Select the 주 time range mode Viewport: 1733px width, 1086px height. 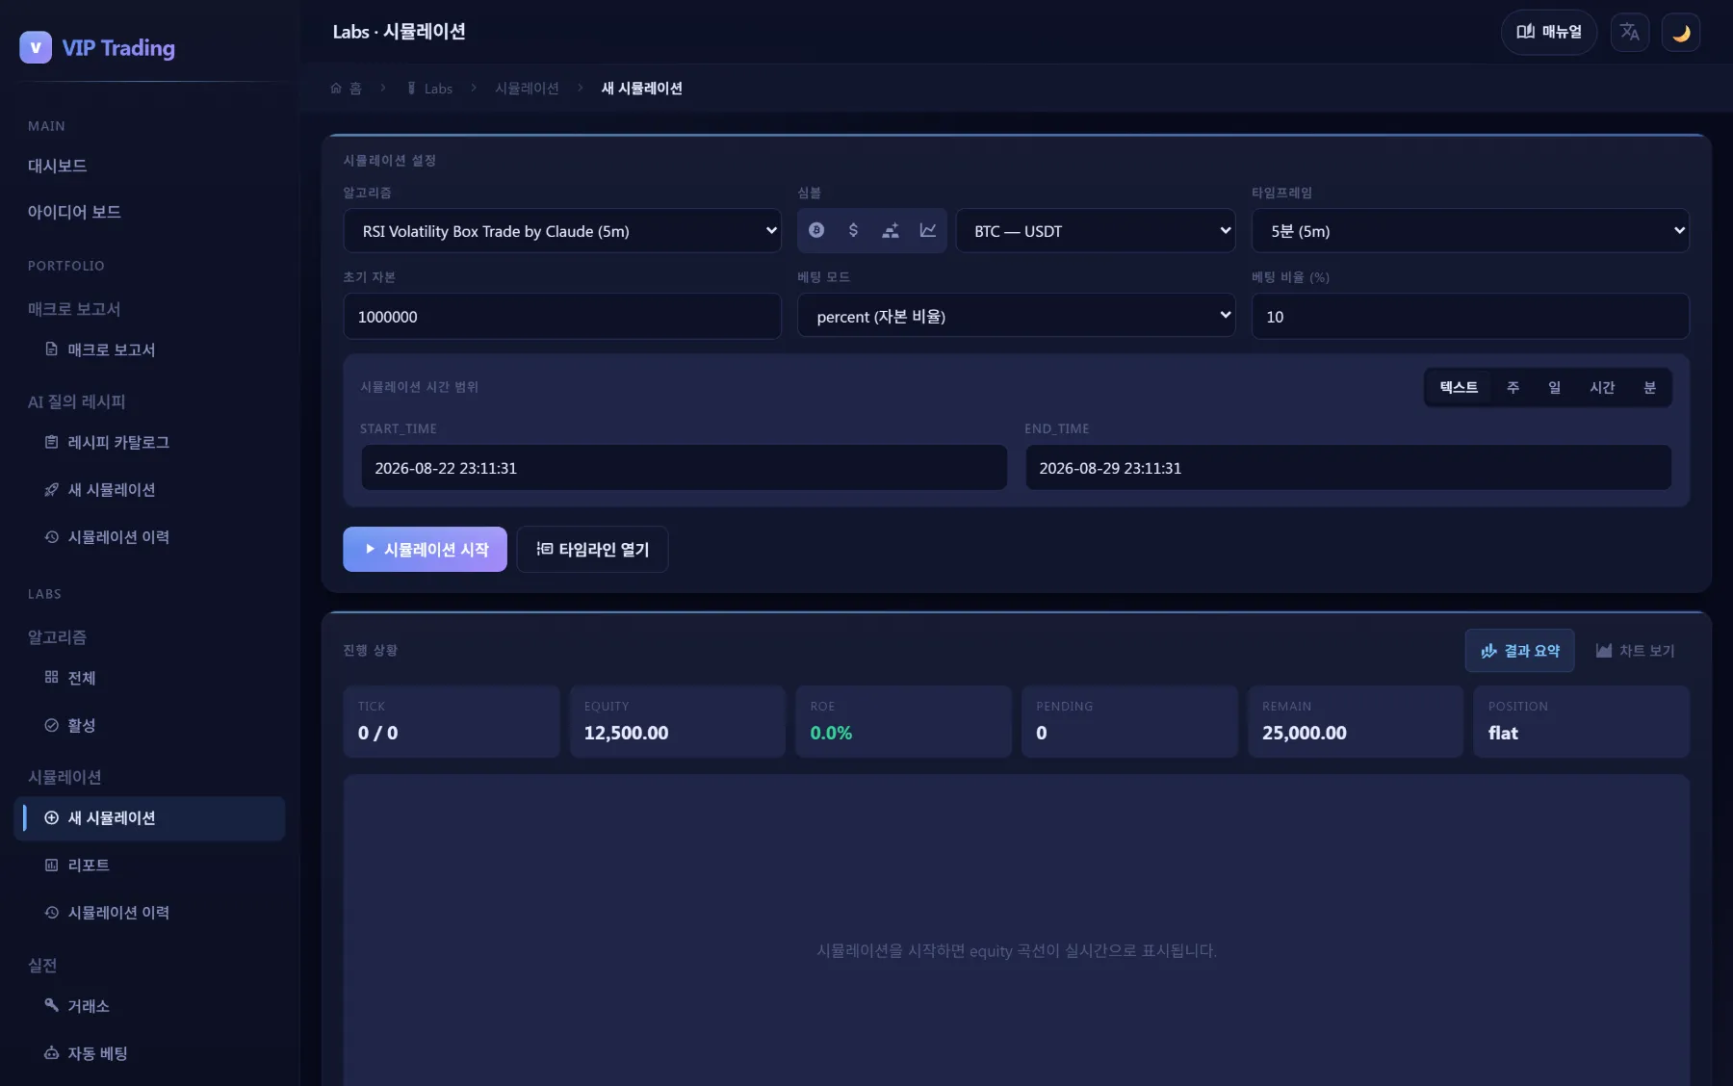pyautogui.click(x=1513, y=387)
